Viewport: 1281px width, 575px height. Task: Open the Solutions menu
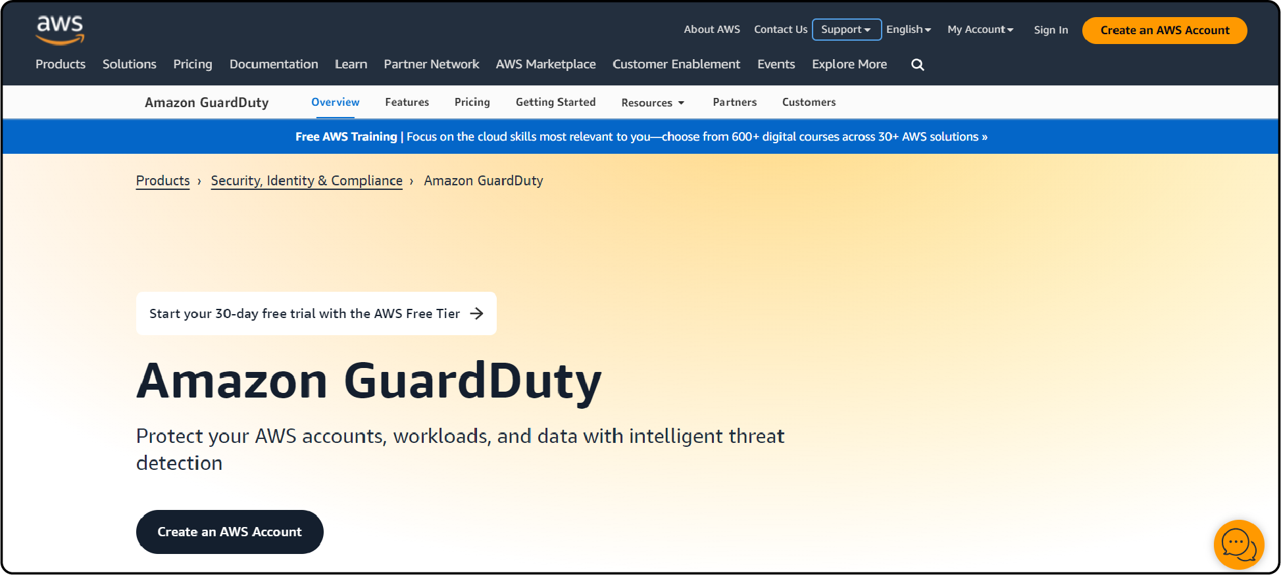[x=130, y=64]
